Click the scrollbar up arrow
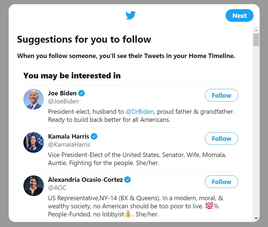 point(256,30)
